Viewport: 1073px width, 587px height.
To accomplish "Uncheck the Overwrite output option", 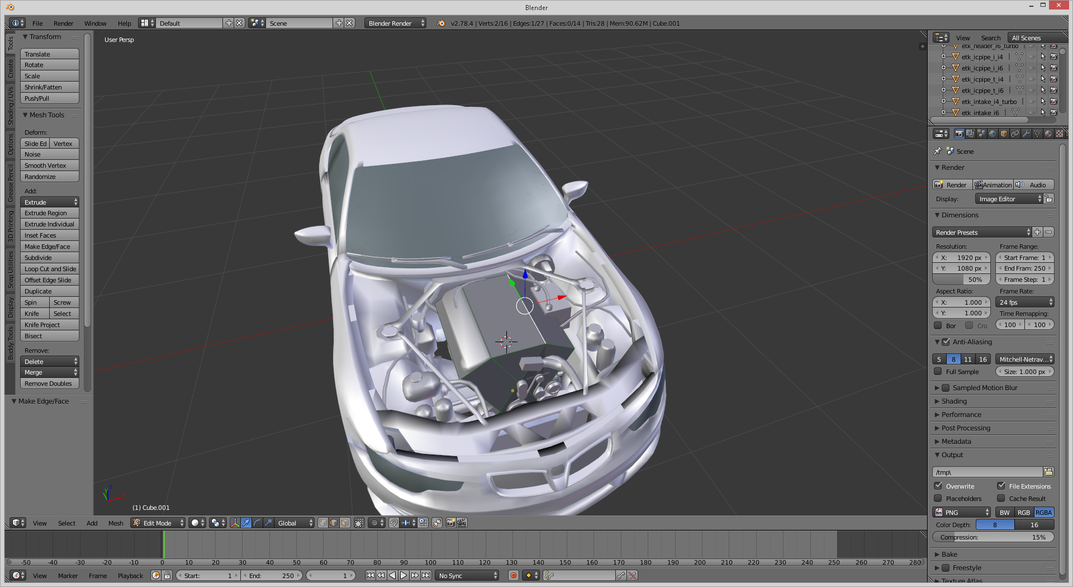I will tap(938, 486).
